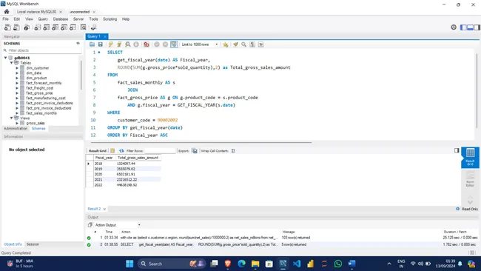Viewport: 481px width, 271px height.
Task: Expand the dim_product table
Action: 17,78
